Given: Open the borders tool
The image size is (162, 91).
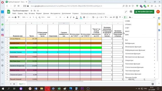Looking at the screenshot, I should click(x=84, y=17).
